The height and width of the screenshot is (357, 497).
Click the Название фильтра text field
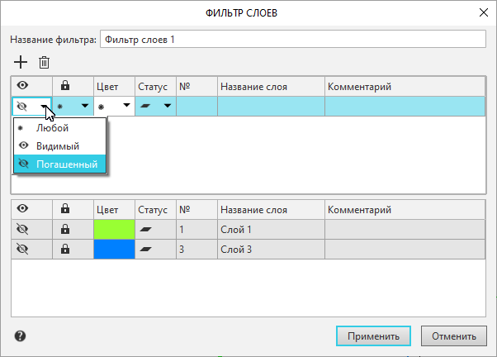tap(292, 39)
